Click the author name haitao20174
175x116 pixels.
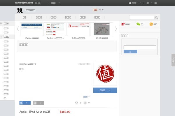pyautogui.click(x=30, y=64)
